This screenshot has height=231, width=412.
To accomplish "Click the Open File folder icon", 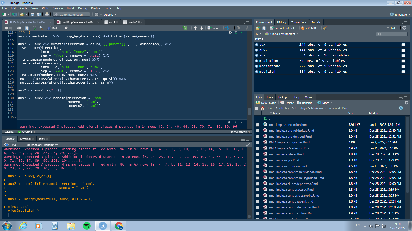I will coord(22,14).
